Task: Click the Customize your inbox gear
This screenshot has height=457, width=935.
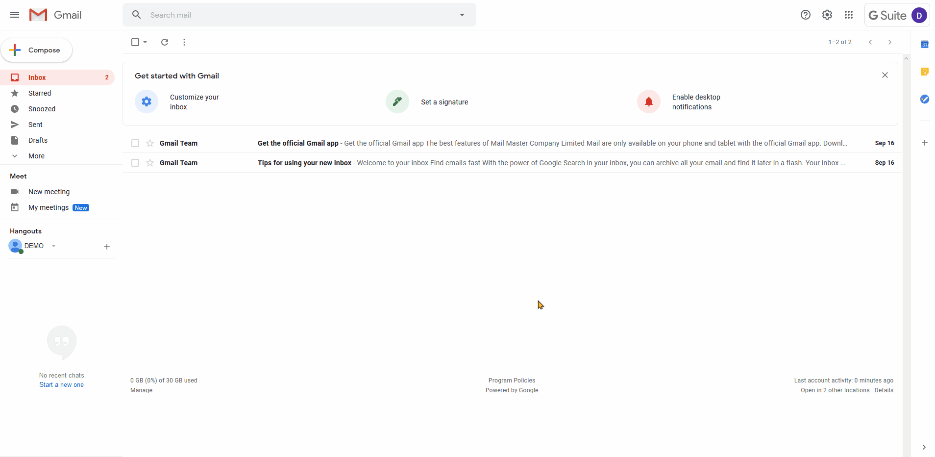Action: coord(147,102)
